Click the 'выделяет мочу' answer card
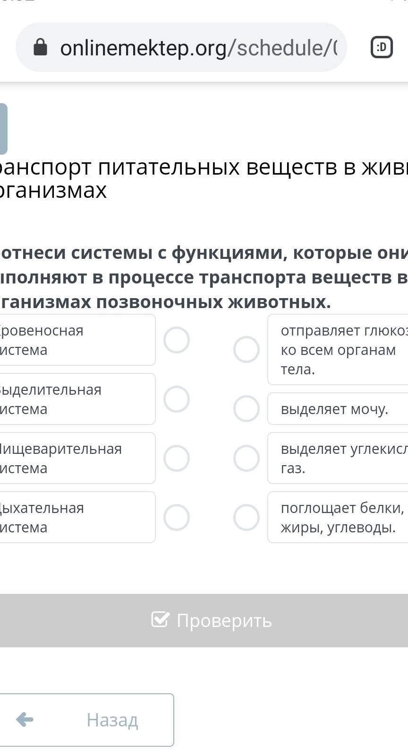 pos(338,409)
